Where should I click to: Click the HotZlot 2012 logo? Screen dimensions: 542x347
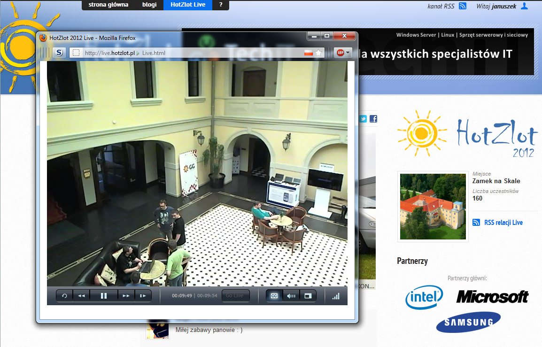[467, 134]
